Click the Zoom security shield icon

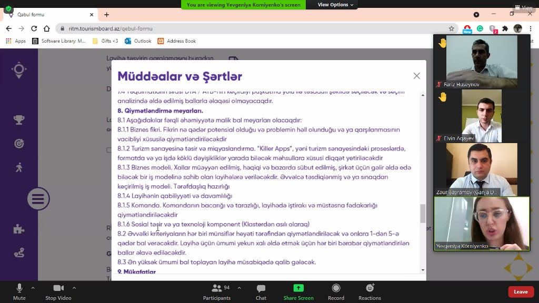click(8, 8)
